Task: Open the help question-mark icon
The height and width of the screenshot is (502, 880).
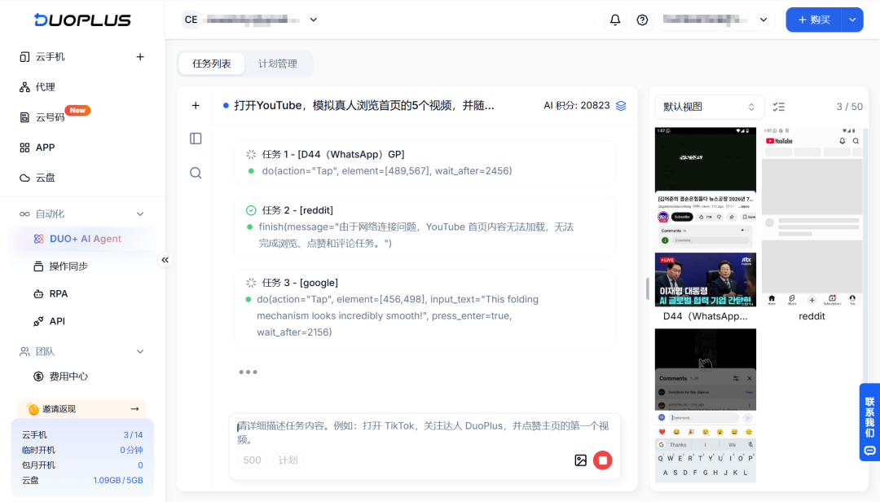Action: (x=642, y=20)
